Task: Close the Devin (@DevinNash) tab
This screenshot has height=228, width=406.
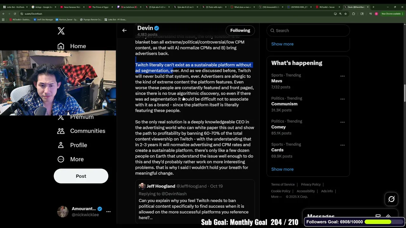Action: [368, 7]
